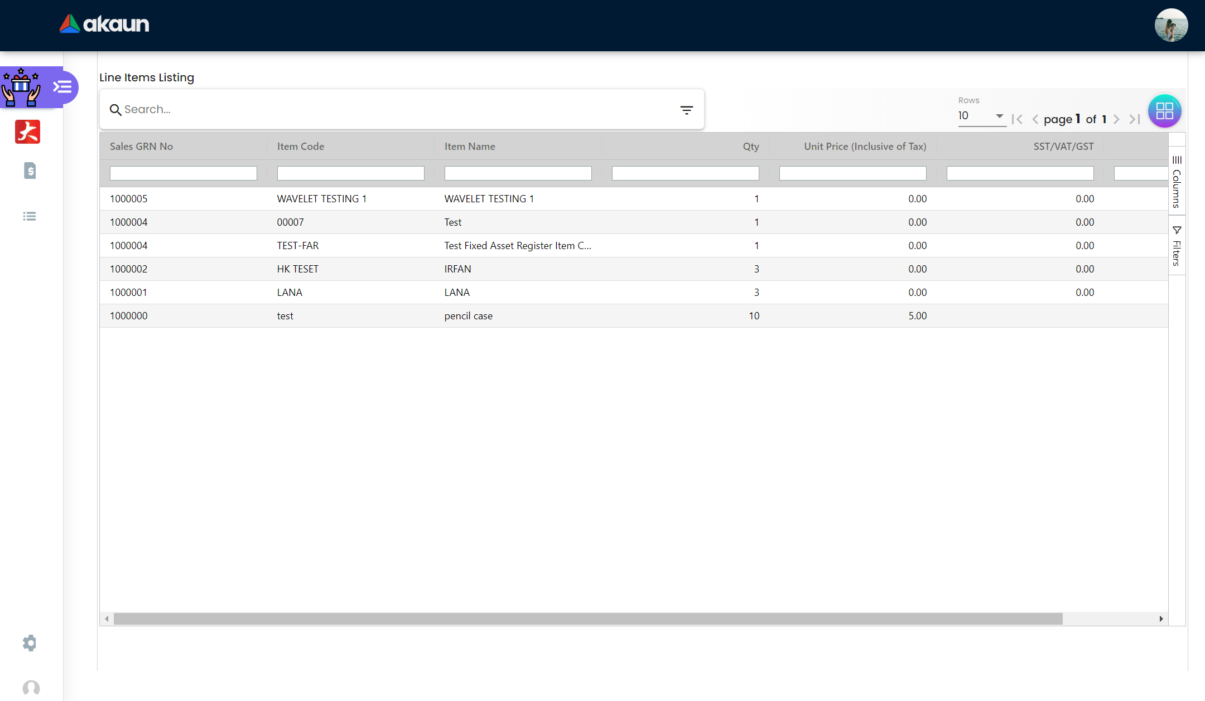Jump to the last page
The image size is (1205, 701).
point(1134,119)
